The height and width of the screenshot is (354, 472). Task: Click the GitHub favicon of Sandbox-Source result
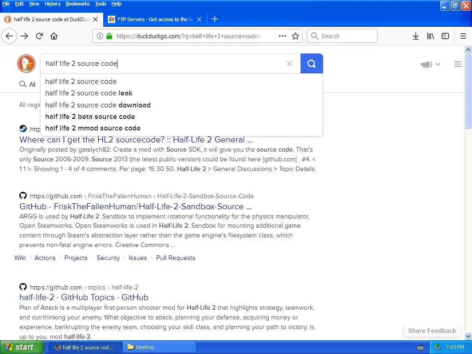pyautogui.click(x=23, y=195)
